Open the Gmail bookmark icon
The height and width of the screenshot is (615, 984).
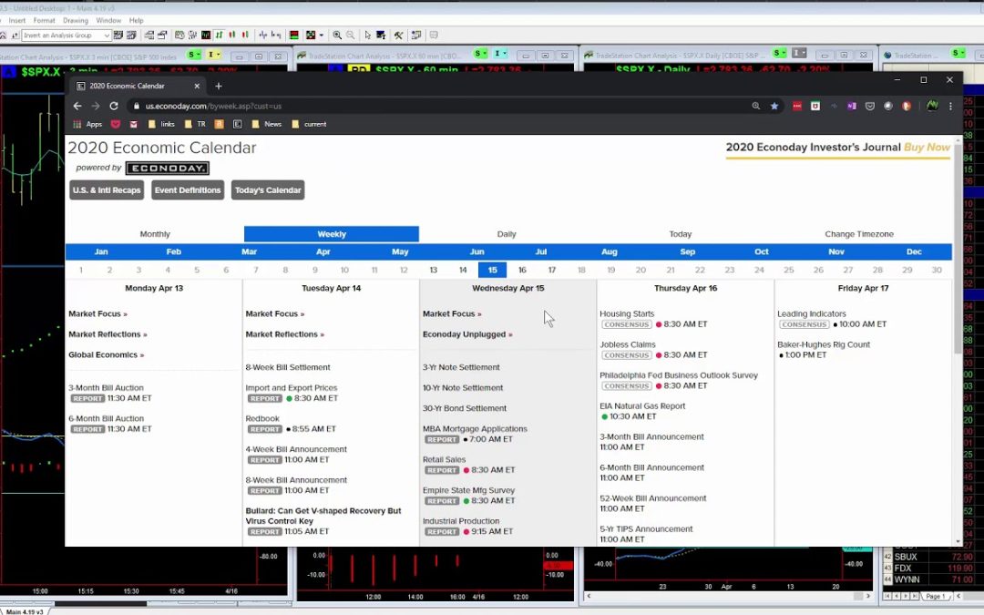(134, 124)
